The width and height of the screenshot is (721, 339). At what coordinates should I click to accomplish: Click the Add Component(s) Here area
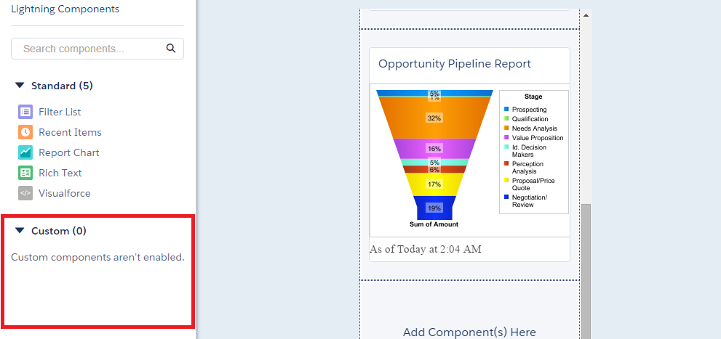coord(469,332)
